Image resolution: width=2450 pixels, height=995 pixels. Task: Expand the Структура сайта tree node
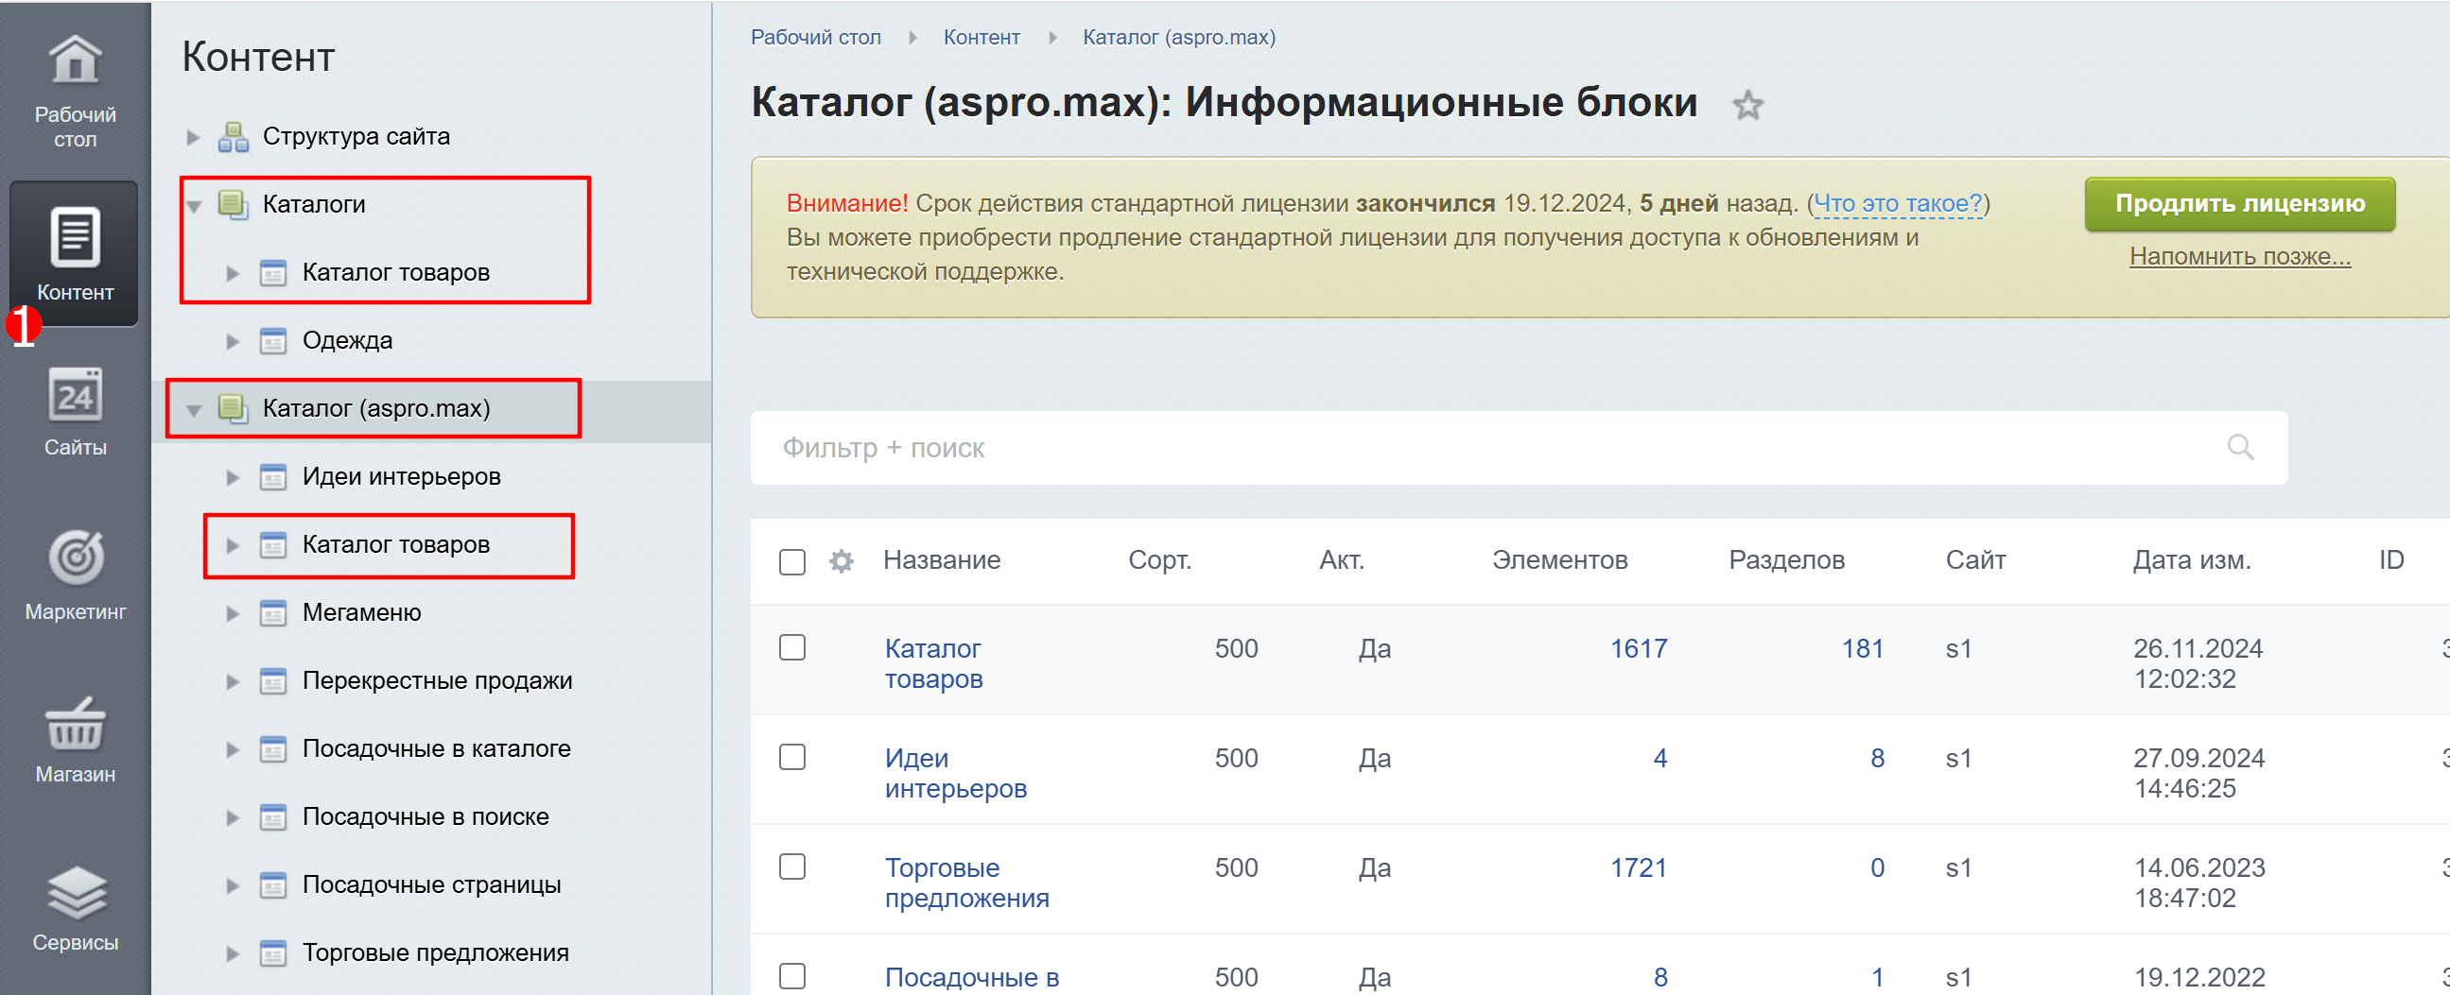[193, 137]
